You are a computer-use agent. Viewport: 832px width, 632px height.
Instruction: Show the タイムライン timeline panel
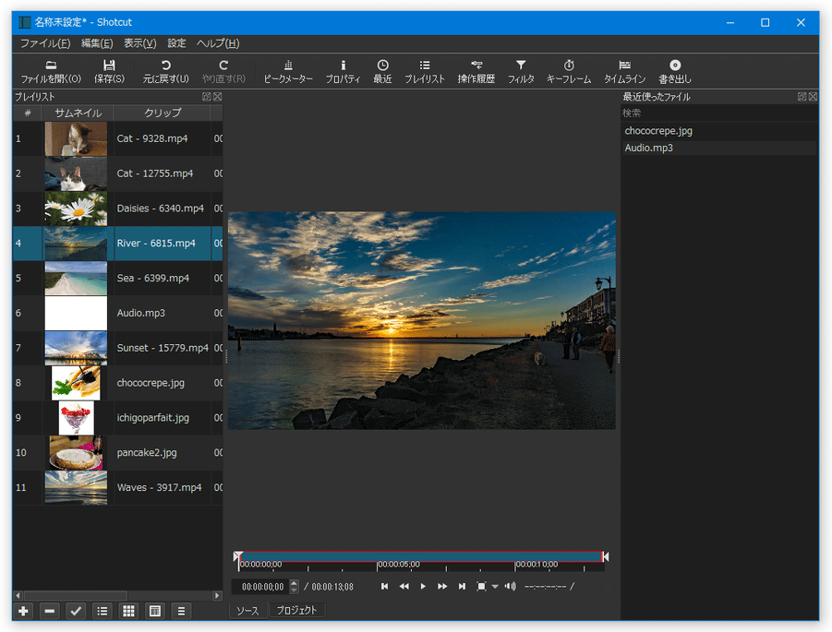click(x=625, y=72)
